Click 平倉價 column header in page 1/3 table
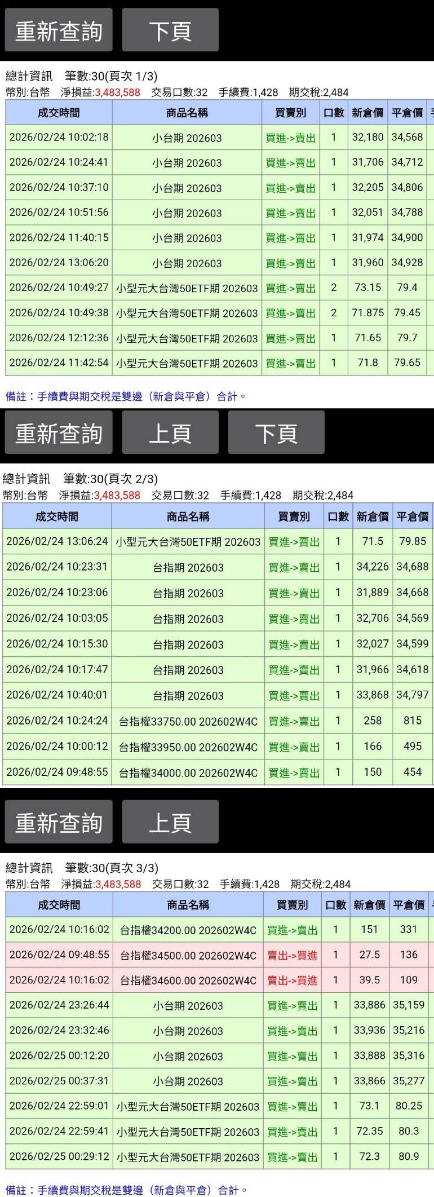The image size is (434, 1197). [407, 113]
